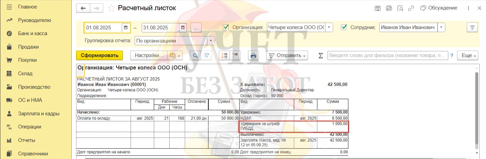Screen dimensions: 486x159
Task: Open calendar for end date 31.08.2025
Action: pyautogui.click(x=183, y=27)
